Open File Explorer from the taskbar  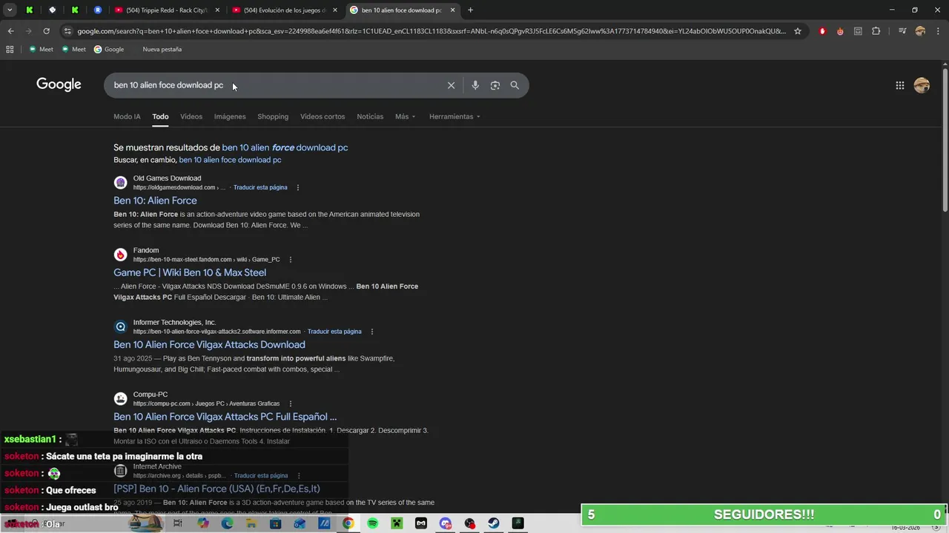pyautogui.click(x=251, y=523)
